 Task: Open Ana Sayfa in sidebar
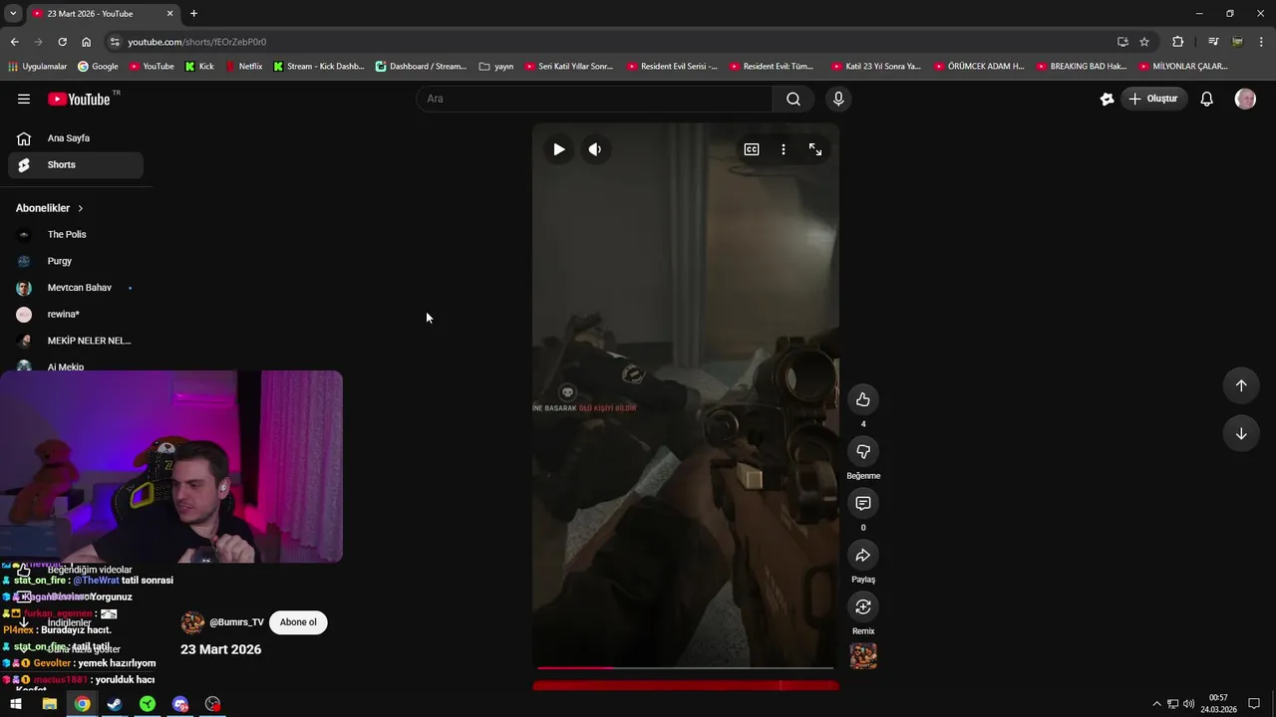76,138
